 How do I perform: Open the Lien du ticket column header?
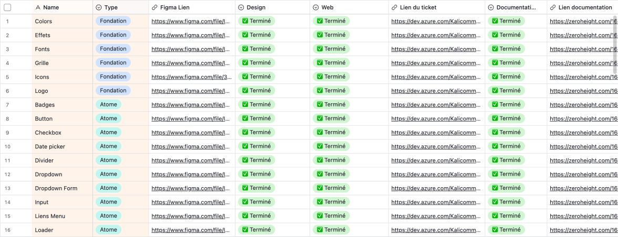[x=437, y=7]
